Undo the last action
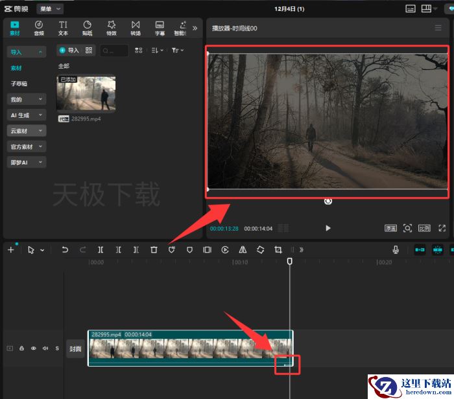 point(65,249)
